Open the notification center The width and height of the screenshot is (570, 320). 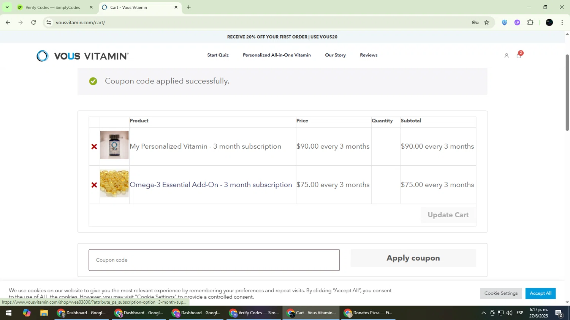click(559, 313)
